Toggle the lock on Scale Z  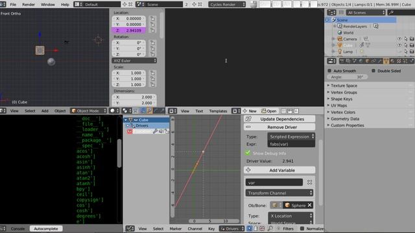[153, 85]
